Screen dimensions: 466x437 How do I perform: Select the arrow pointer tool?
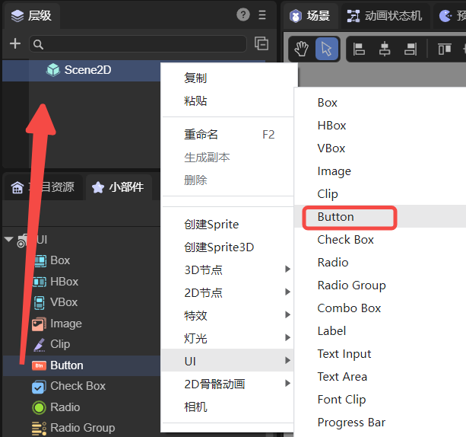326,49
